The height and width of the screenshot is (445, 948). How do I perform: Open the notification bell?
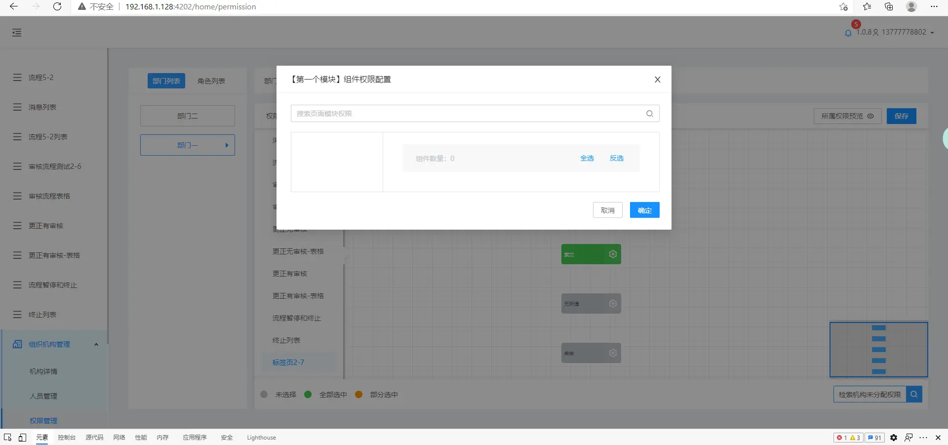(x=848, y=33)
